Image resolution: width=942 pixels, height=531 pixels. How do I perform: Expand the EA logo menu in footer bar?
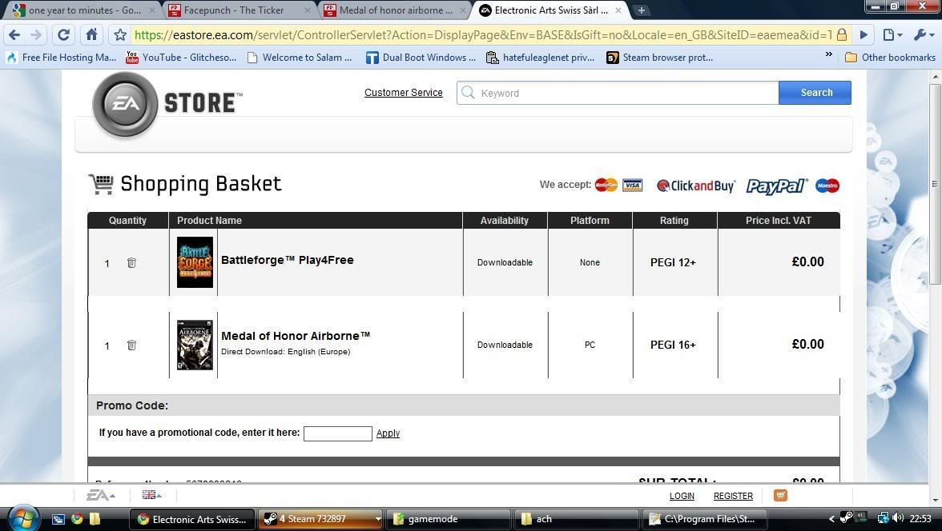coord(100,495)
